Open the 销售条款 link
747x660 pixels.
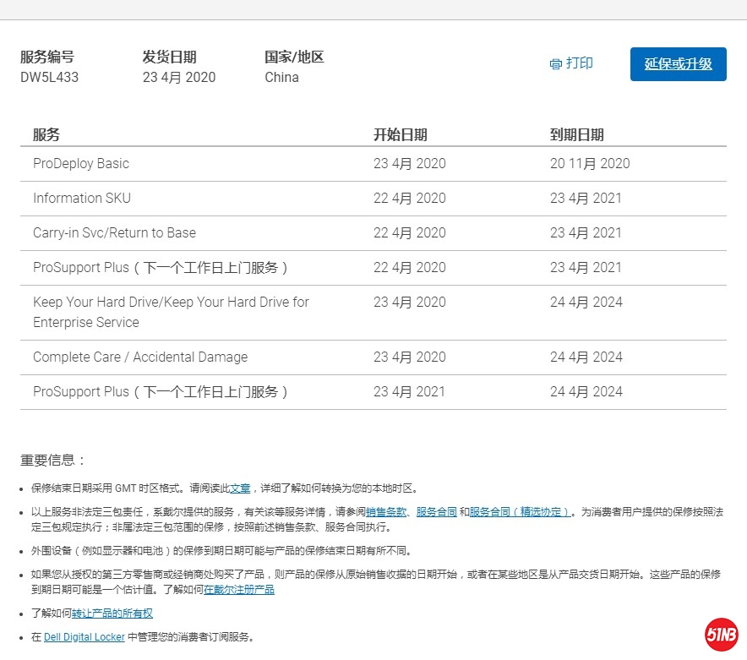coord(388,512)
